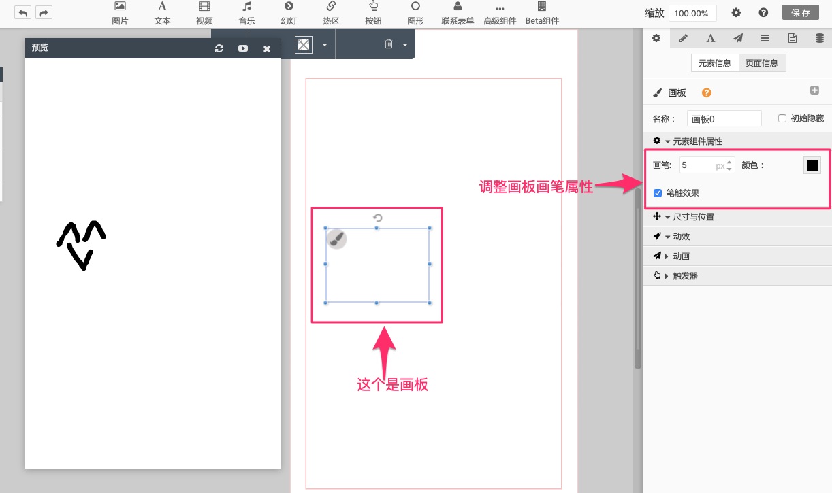Image resolution: width=832 pixels, height=493 pixels.
Task: Click the undo arrow icon
Action: (22, 13)
